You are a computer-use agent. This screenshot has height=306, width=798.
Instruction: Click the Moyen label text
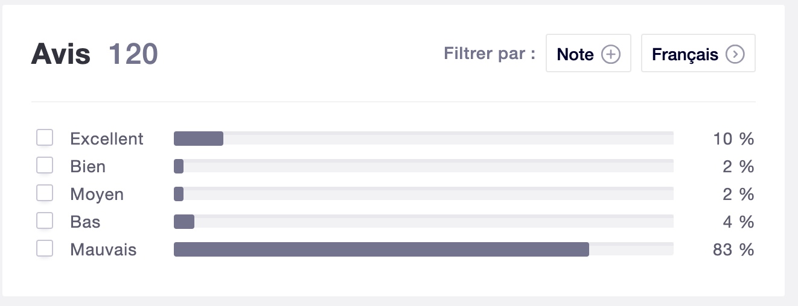(97, 195)
